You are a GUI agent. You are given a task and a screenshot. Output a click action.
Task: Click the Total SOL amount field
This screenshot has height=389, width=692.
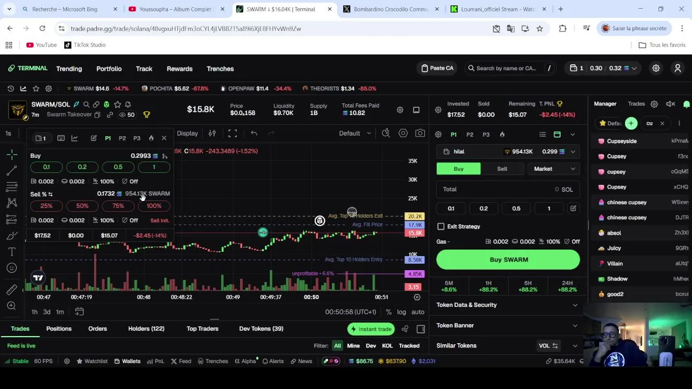[x=508, y=190]
